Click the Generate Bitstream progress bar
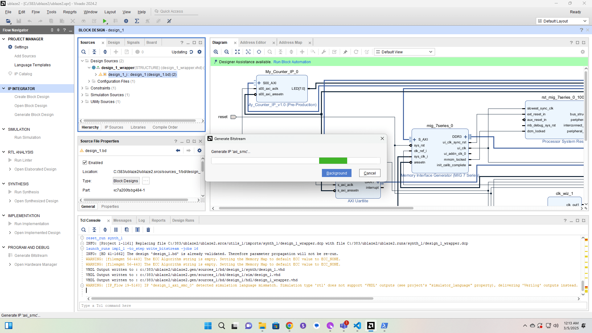592x333 pixels. click(295, 161)
